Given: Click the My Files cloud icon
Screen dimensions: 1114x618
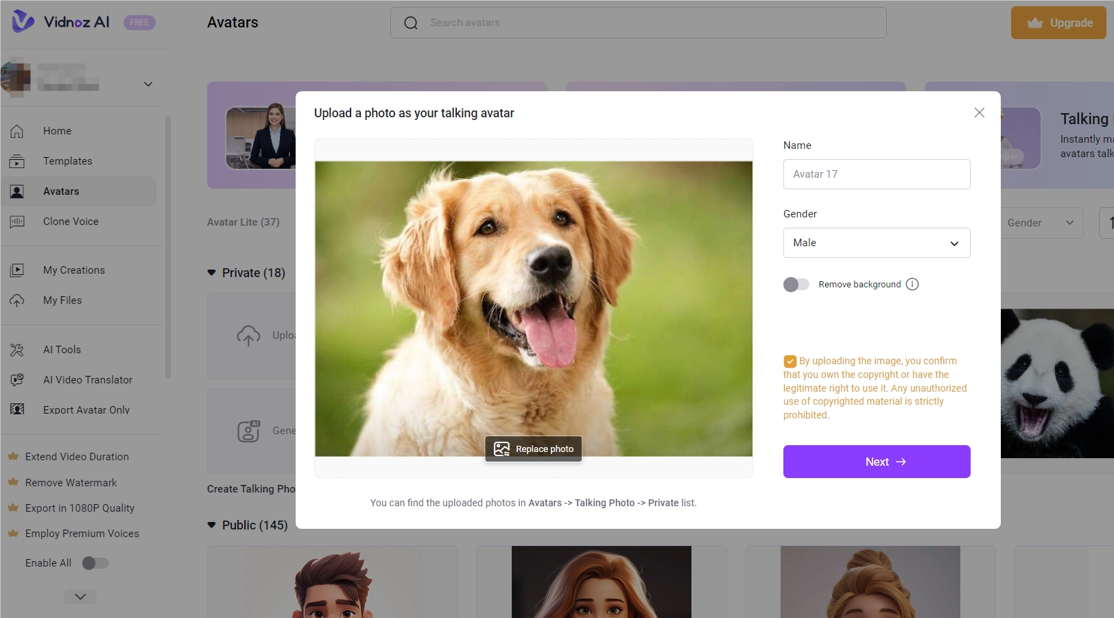Looking at the screenshot, I should pos(17,300).
